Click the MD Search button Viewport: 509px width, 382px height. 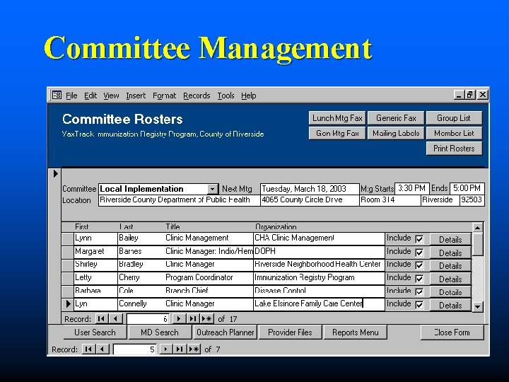160,332
